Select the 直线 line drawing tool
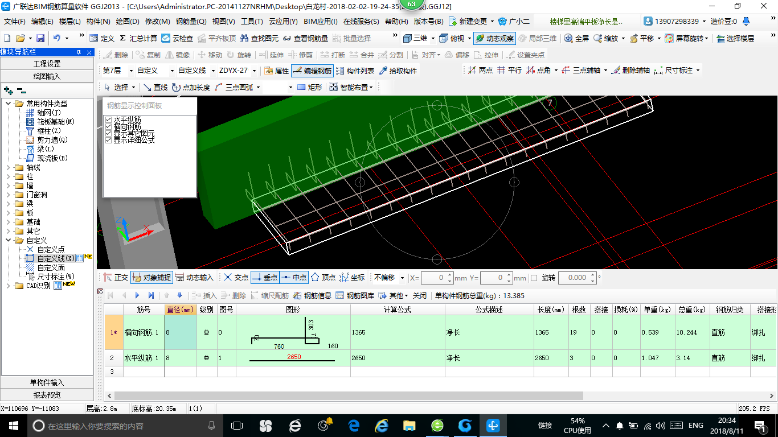Screen dimensions: 778x437 point(155,87)
